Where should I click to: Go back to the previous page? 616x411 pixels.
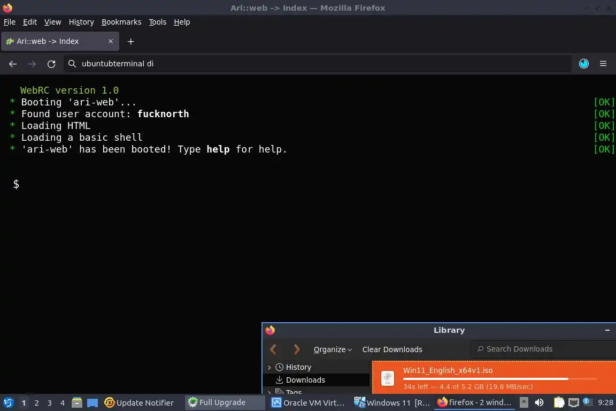tap(13, 64)
